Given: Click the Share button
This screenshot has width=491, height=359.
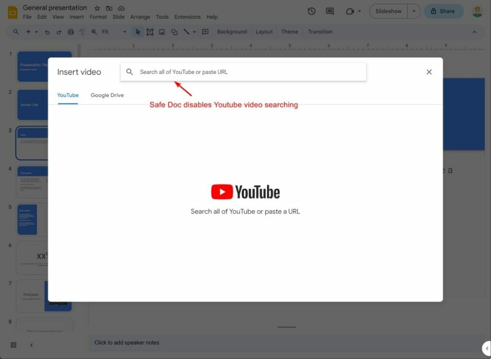Looking at the screenshot, I should [x=444, y=11].
